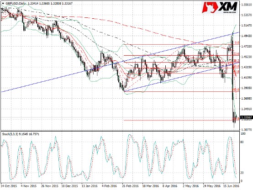Select the 1.33167 current price label
Viewport: 253px width, 190px height.
[x=247, y=117]
